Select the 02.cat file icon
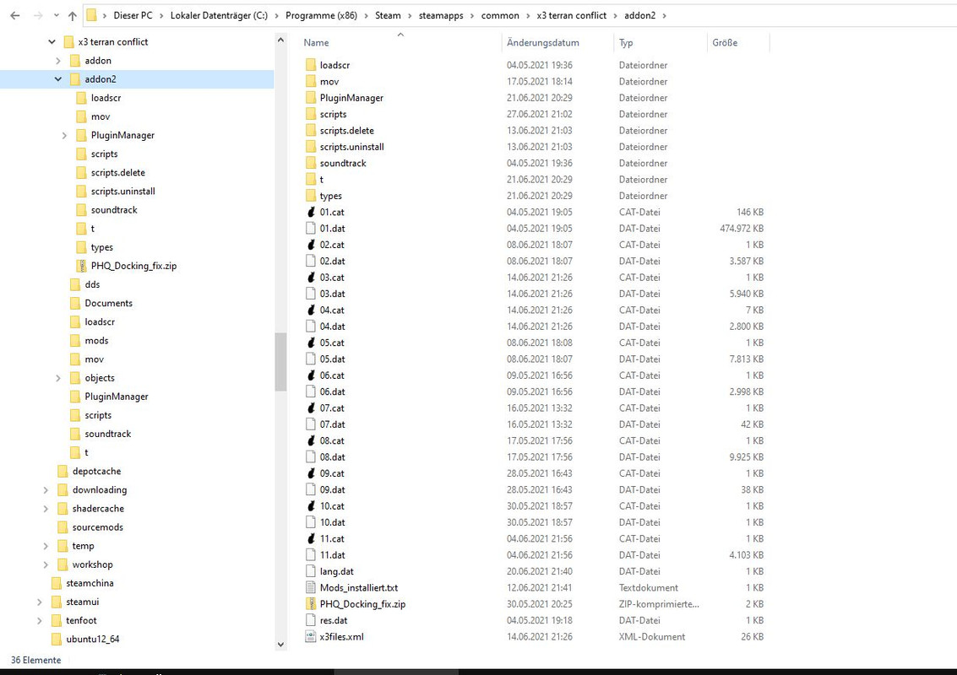 click(312, 245)
